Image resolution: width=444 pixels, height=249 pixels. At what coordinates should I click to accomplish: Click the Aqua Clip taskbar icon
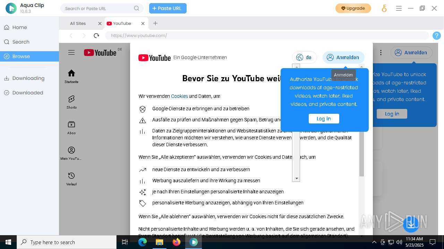tap(193, 242)
